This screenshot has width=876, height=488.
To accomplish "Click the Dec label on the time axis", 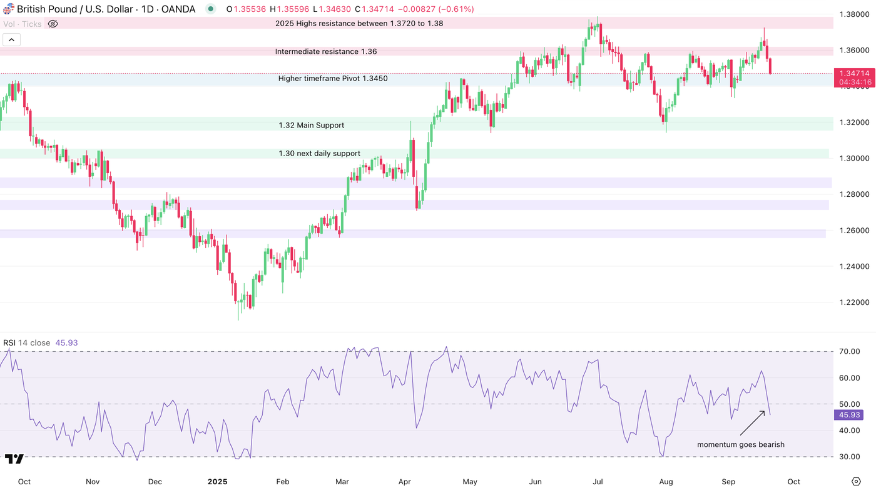I will (x=155, y=482).
